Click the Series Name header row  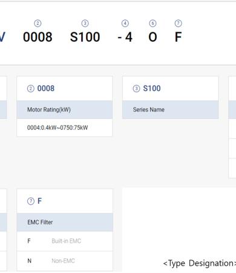coord(171,110)
